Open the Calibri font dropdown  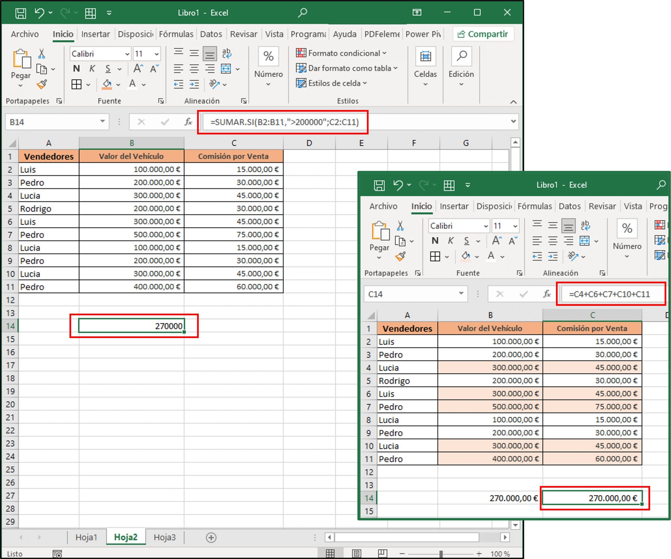click(x=127, y=54)
